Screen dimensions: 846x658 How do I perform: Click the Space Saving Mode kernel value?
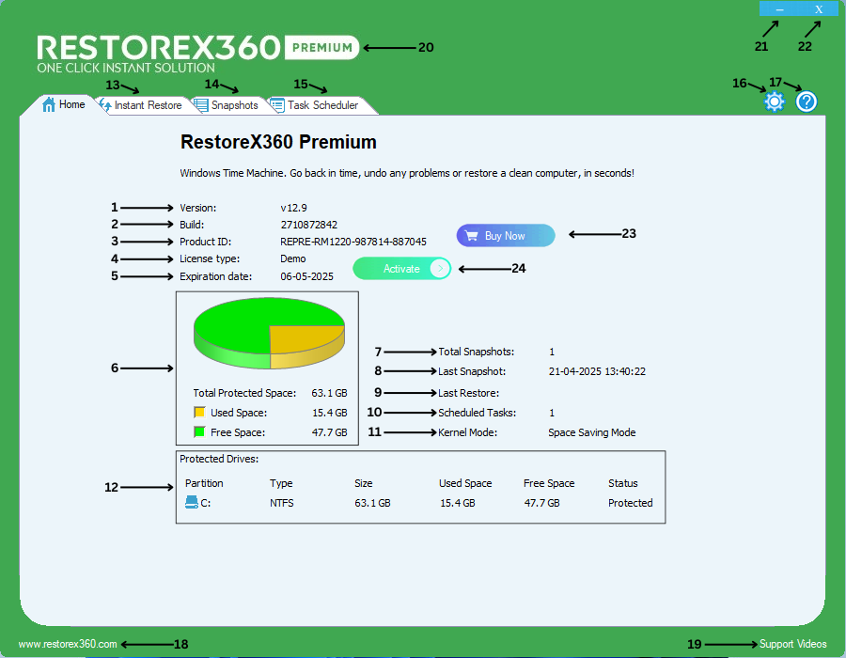tap(591, 432)
